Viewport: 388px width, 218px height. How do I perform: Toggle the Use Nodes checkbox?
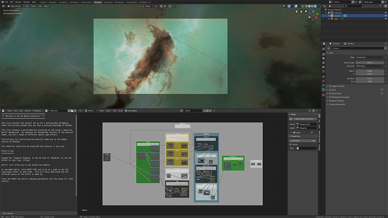pyautogui.click(x=126, y=110)
